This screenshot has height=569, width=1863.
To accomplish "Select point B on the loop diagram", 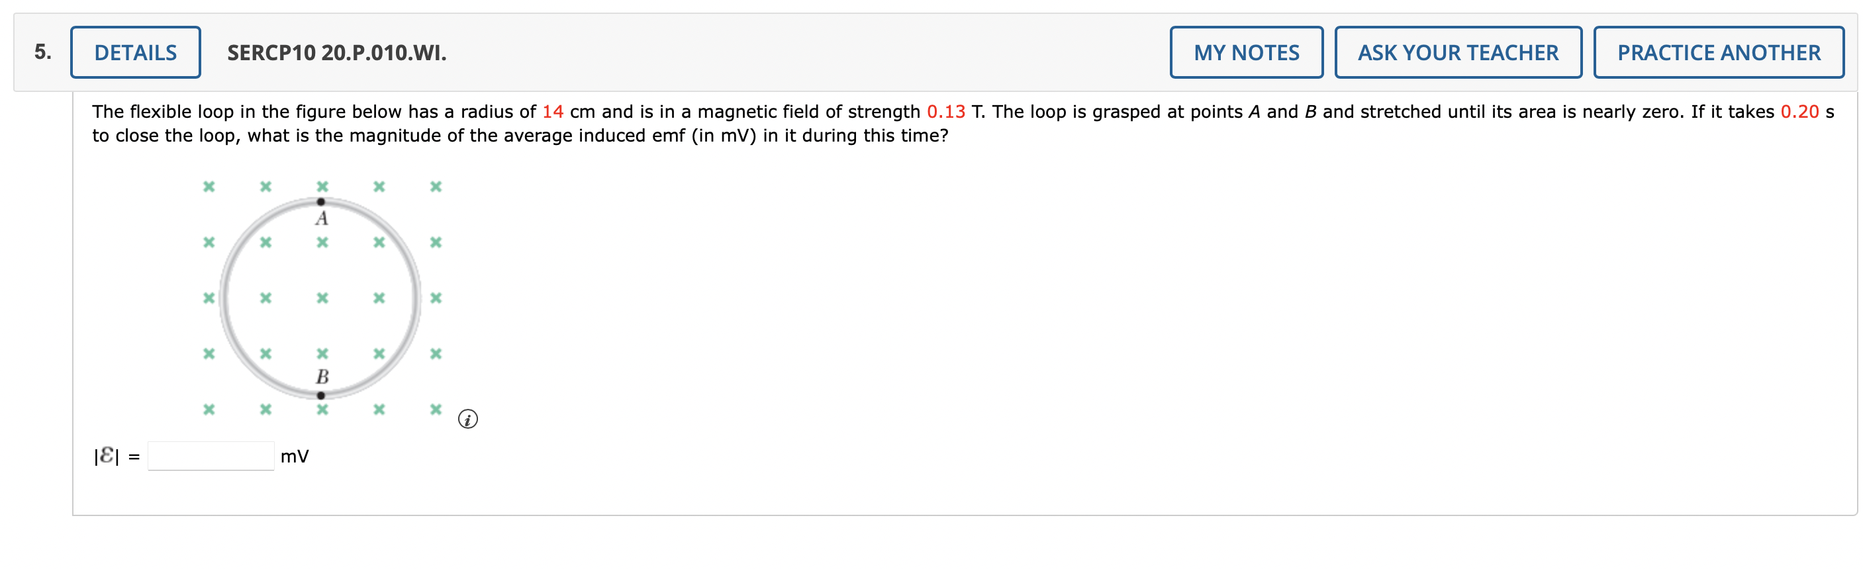I will point(320,396).
